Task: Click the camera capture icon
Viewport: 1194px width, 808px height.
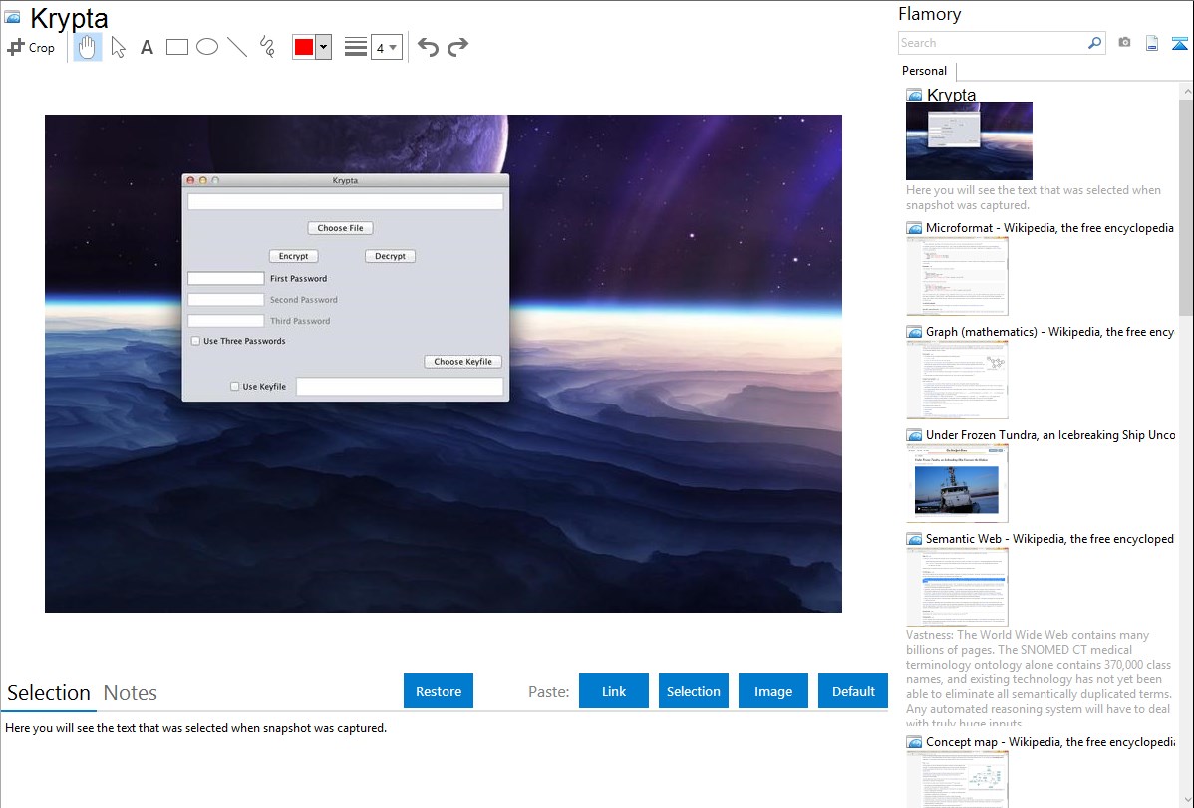Action: point(1124,43)
